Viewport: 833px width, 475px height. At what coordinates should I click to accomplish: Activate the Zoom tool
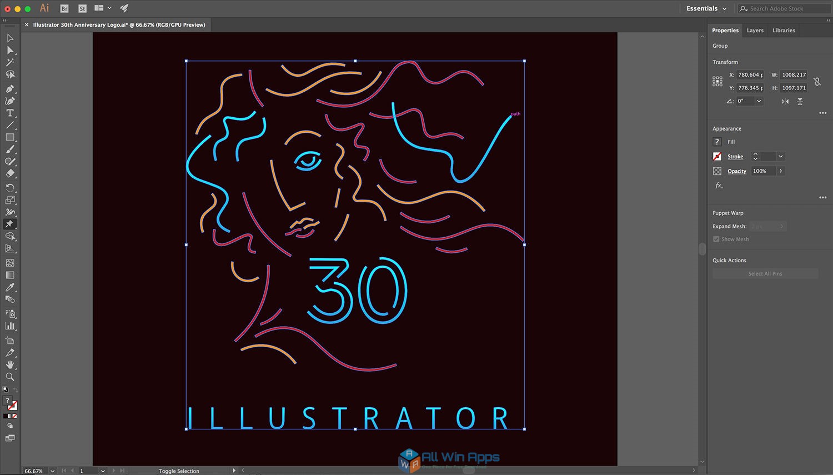pyautogui.click(x=10, y=377)
